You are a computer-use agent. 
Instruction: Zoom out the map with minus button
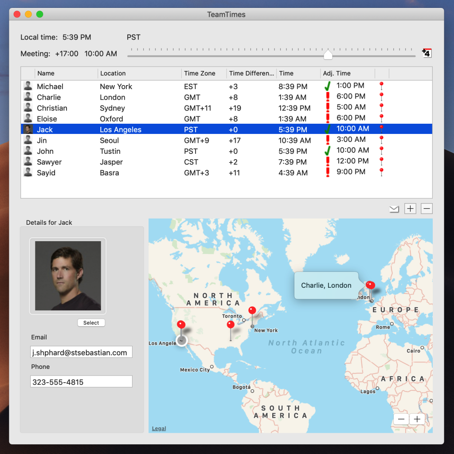(x=401, y=419)
